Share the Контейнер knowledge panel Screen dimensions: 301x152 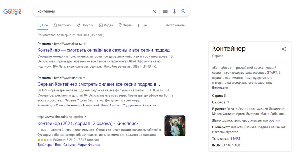284,49
